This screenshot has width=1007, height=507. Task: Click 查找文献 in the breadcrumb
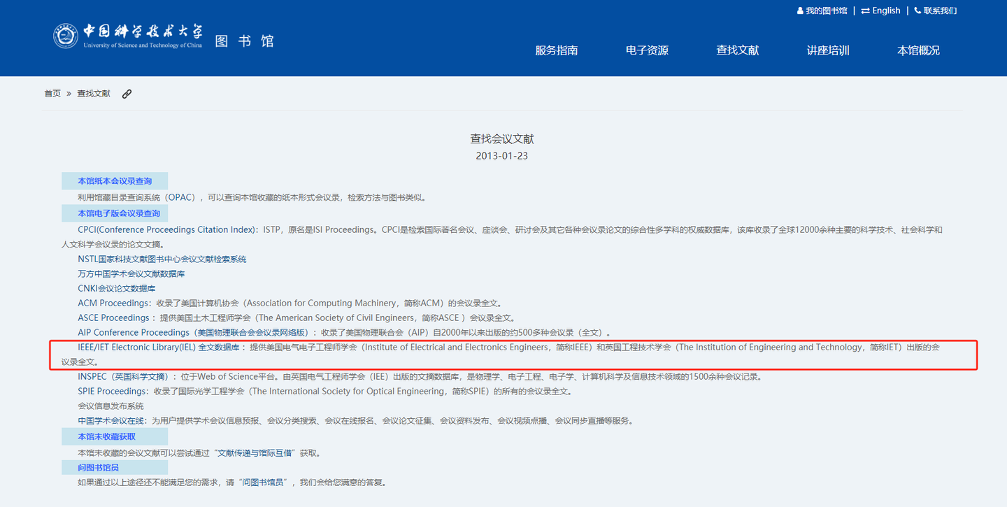click(x=94, y=94)
